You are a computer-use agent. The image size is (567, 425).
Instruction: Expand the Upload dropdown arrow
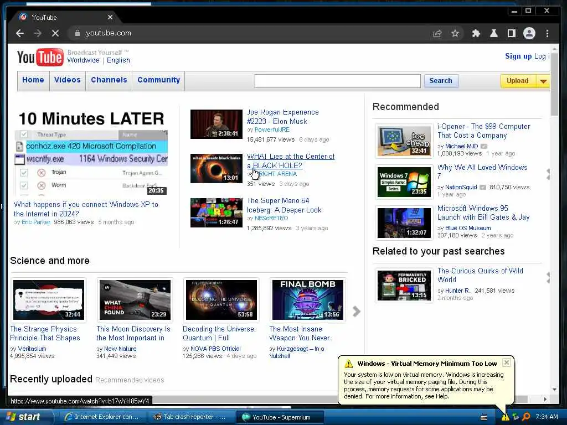point(543,81)
